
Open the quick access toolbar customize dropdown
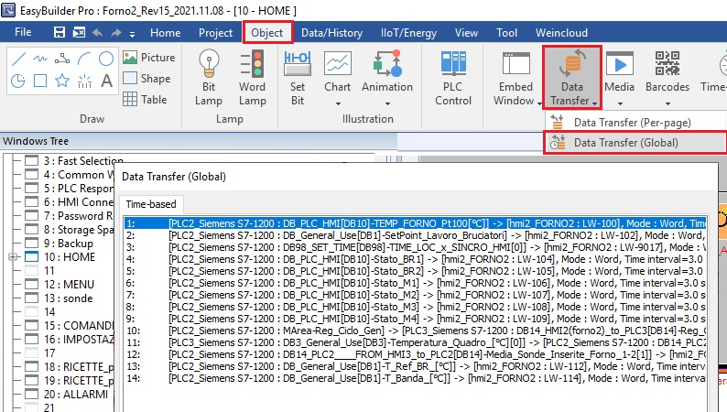132,34
